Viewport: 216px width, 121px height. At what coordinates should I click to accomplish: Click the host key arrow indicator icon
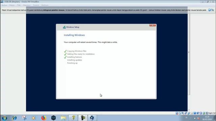207,113
